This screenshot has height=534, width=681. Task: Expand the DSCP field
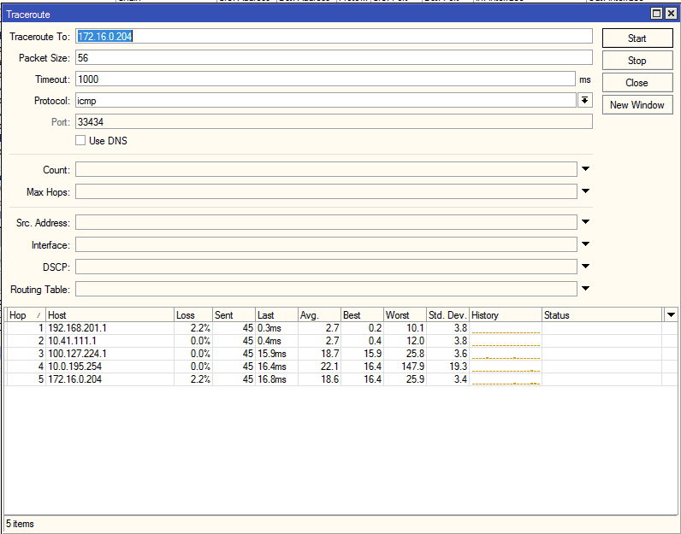click(x=585, y=267)
